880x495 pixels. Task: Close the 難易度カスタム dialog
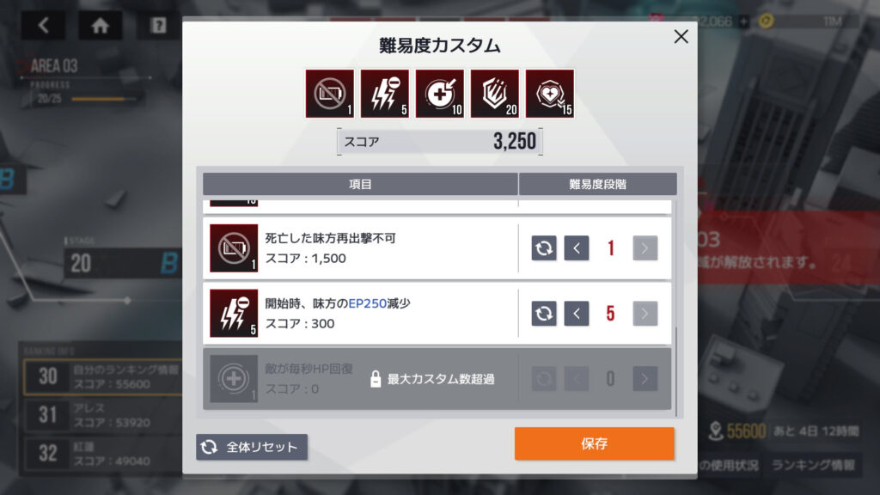[x=681, y=37]
